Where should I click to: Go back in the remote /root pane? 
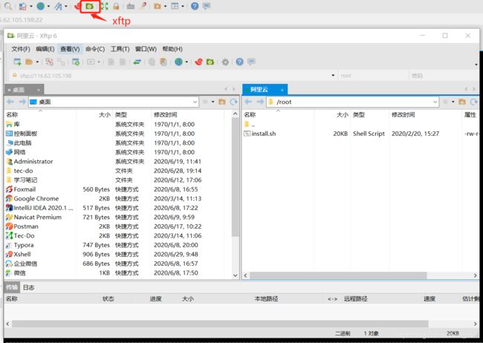[x=248, y=102]
